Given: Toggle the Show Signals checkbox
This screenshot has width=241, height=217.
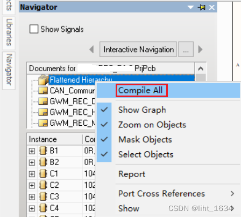Looking at the screenshot, I should pos(34,29).
